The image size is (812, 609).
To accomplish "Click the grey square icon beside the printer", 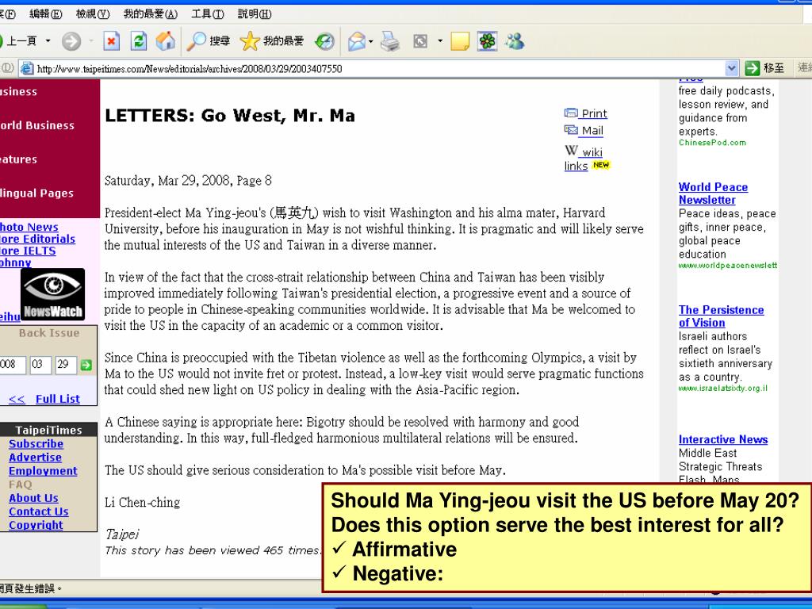I will 420,41.
